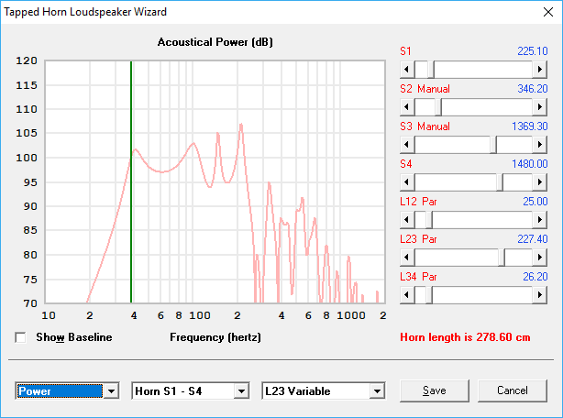Click the S4 slider right arrow
This screenshot has width=563, height=418.
click(x=540, y=182)
